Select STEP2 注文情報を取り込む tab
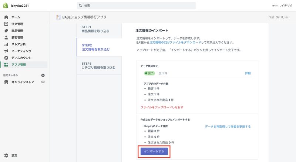 point(99,47)
